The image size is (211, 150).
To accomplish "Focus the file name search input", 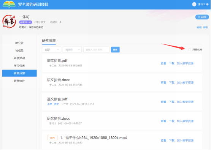I will coord(96,50).
